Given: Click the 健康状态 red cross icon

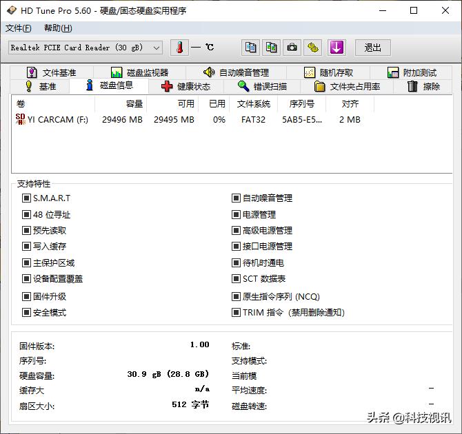Looking at the screenshot, I should tap(167, 86).
